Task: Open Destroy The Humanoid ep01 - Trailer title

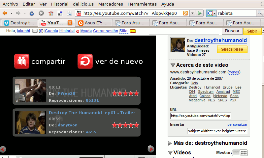Action: 92,113
